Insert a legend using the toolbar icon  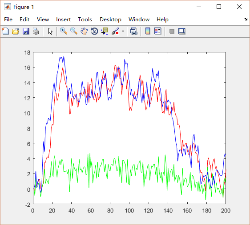(158, 31)
